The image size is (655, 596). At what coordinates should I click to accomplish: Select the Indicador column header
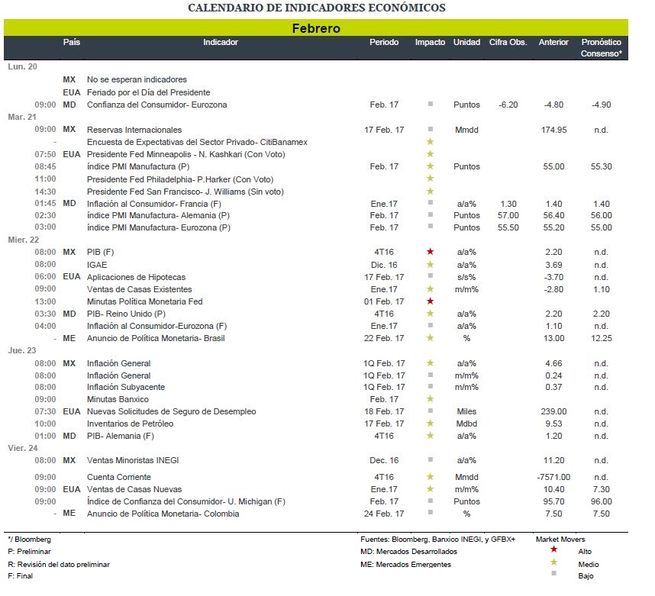click(x=221, y=42)
